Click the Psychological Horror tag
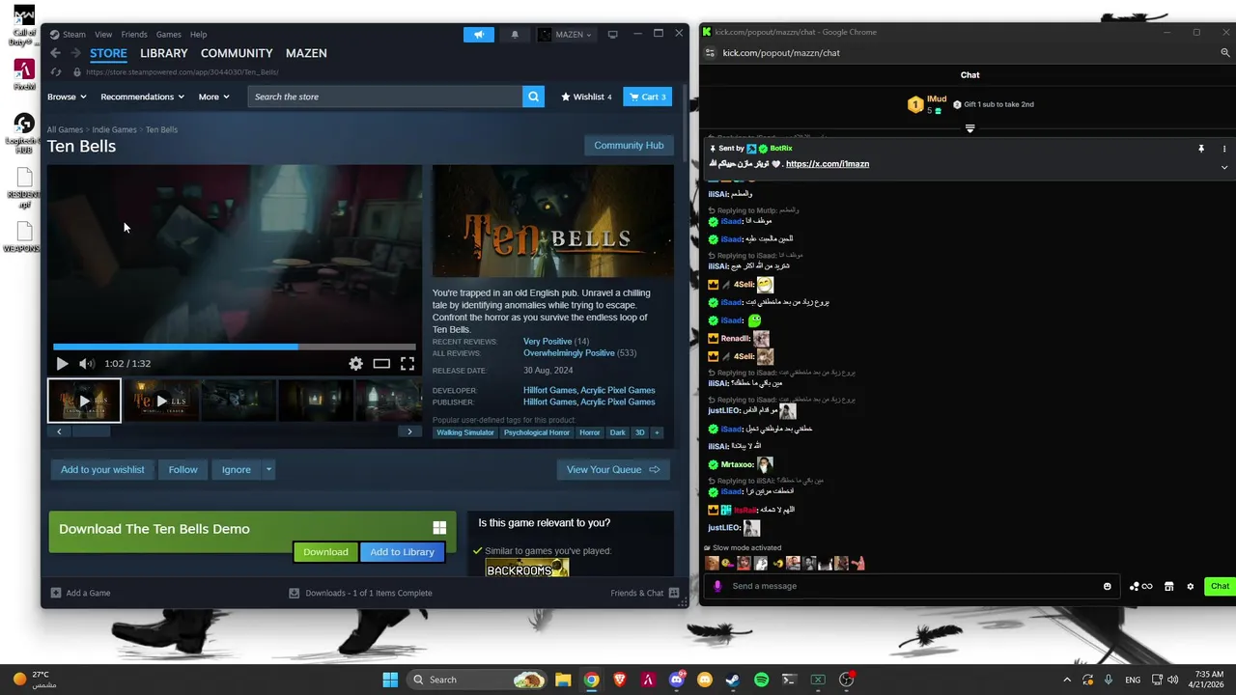Screen dimensions: 1236x695 [x=537, y=432]
